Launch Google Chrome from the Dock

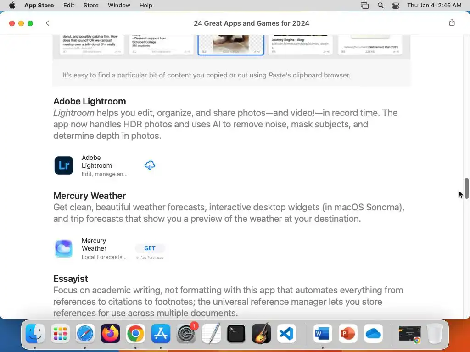pyautogui.click(x=135, y=334)
